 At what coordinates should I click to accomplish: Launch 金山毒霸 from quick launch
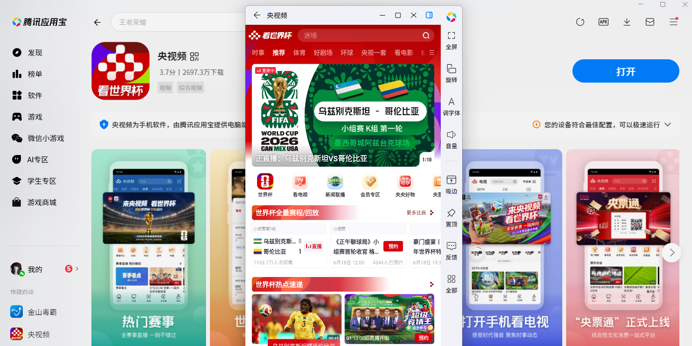[34, 312]
